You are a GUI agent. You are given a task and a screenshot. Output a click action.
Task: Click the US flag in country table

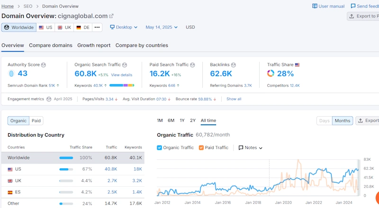coord(10,169)
